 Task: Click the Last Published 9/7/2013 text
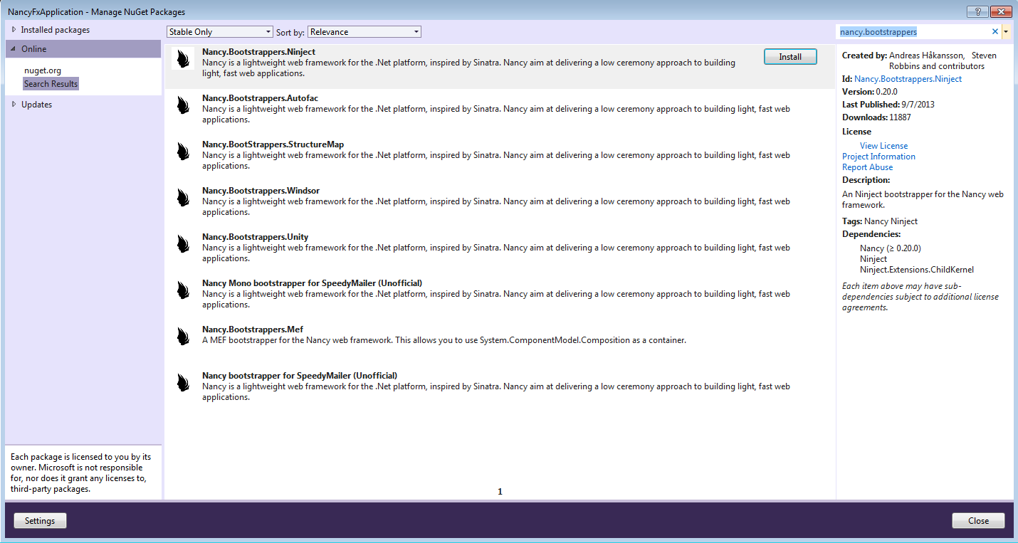pos(888,105)
